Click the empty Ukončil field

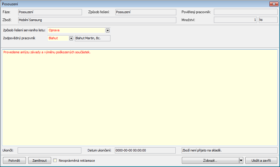(49, 150)
